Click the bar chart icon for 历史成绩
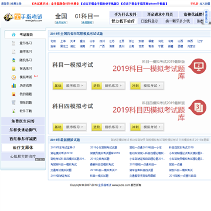Image resolution: width=211 pixels, height=211 pixels. click(13, 86)
